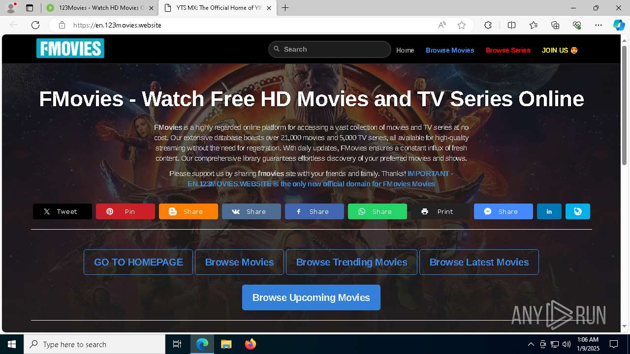Click Browse Upcoming Movies button
This screenshot has height=354, width=630.
tap(311, 297)
